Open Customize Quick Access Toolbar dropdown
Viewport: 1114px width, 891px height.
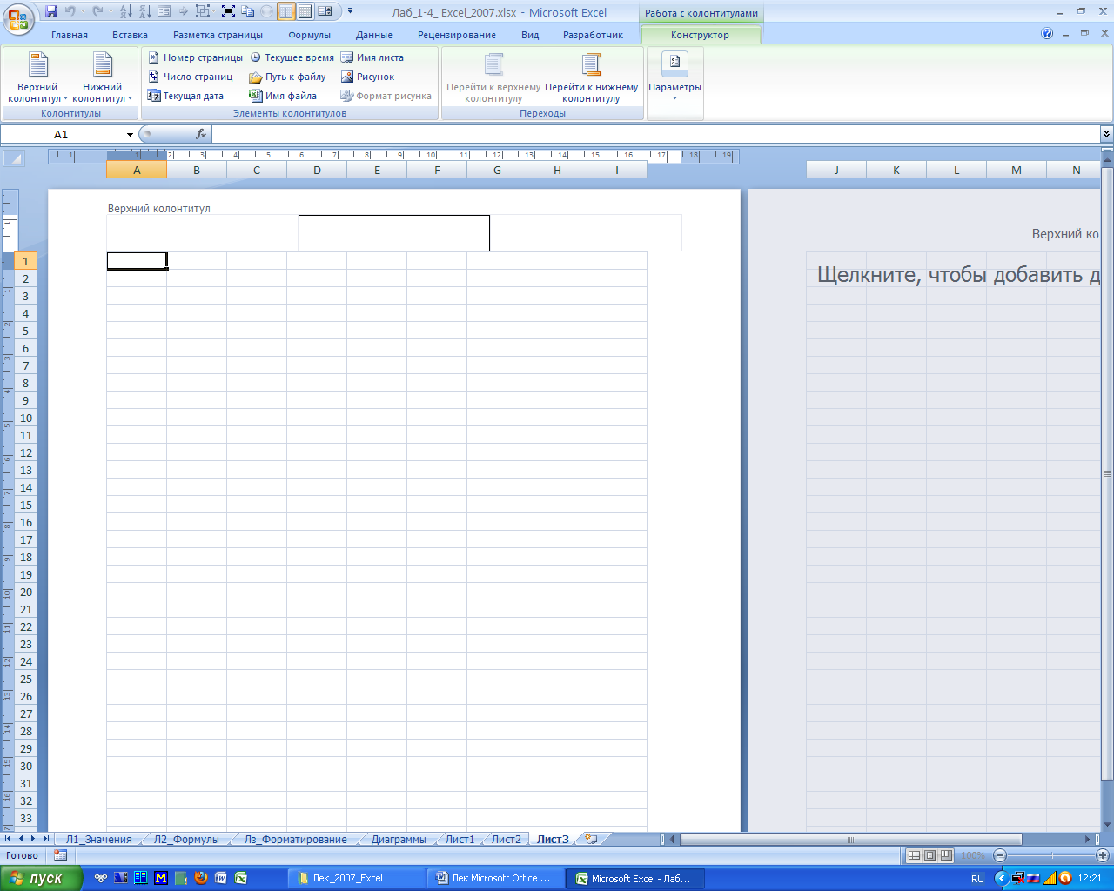coord(350,11)
